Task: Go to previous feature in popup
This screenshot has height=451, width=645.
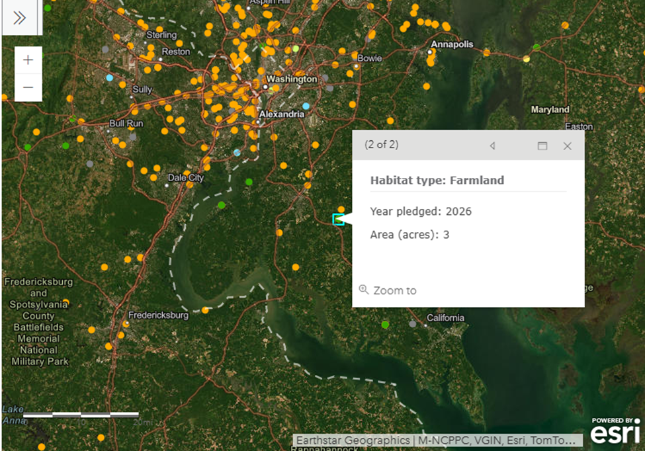Action: click(x=492, y=145)
